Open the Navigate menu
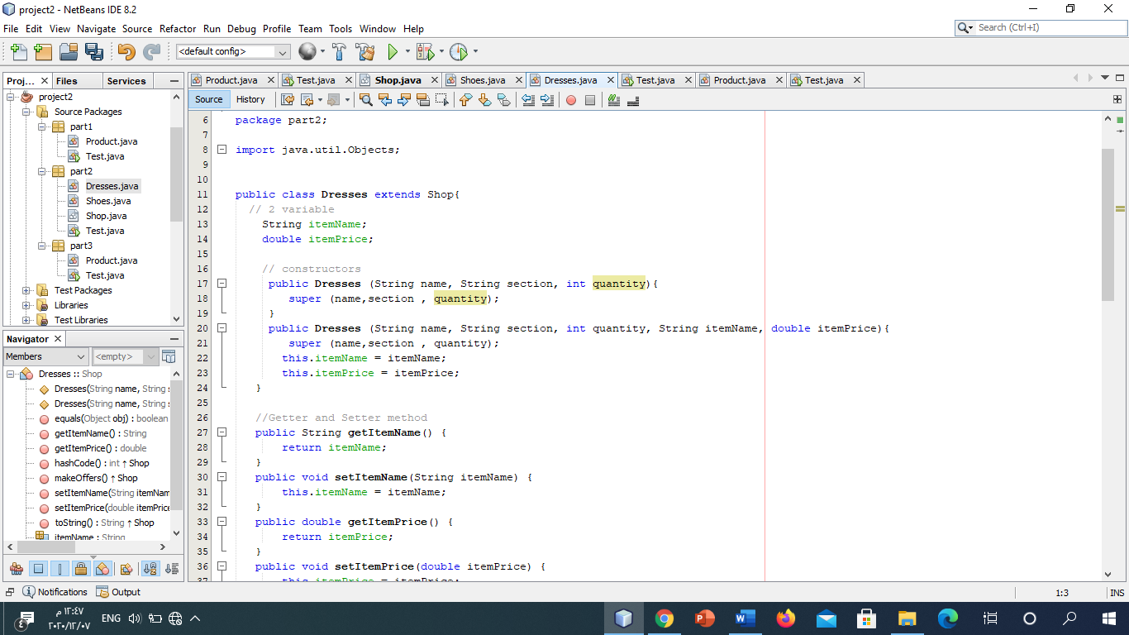1129x635 pixels. (97, 28)
